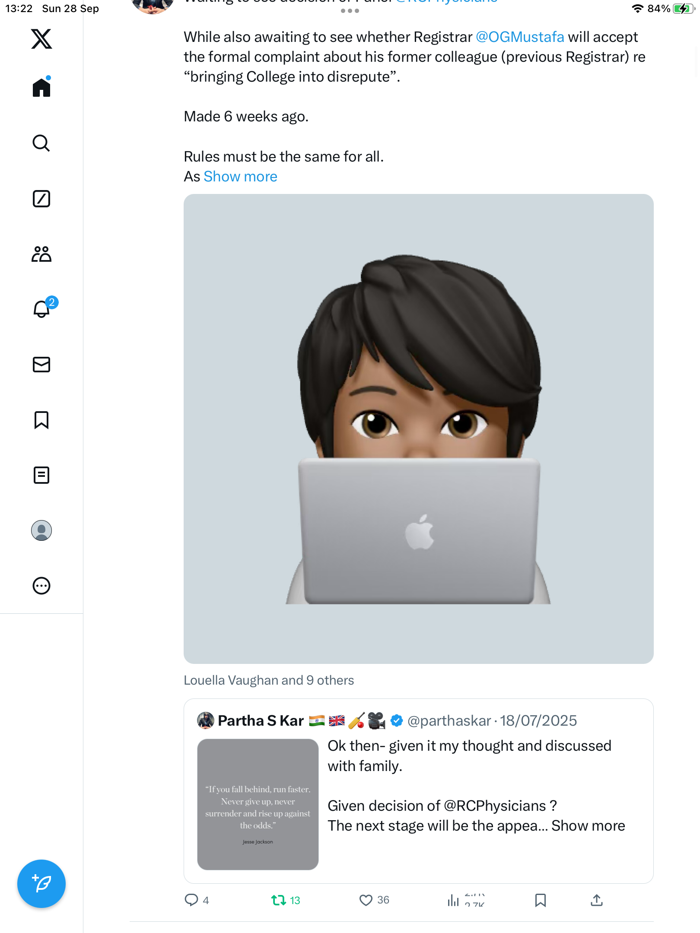Expand the sidebar More options menu
Screen dimensions: 700x933
pos(41,586)
